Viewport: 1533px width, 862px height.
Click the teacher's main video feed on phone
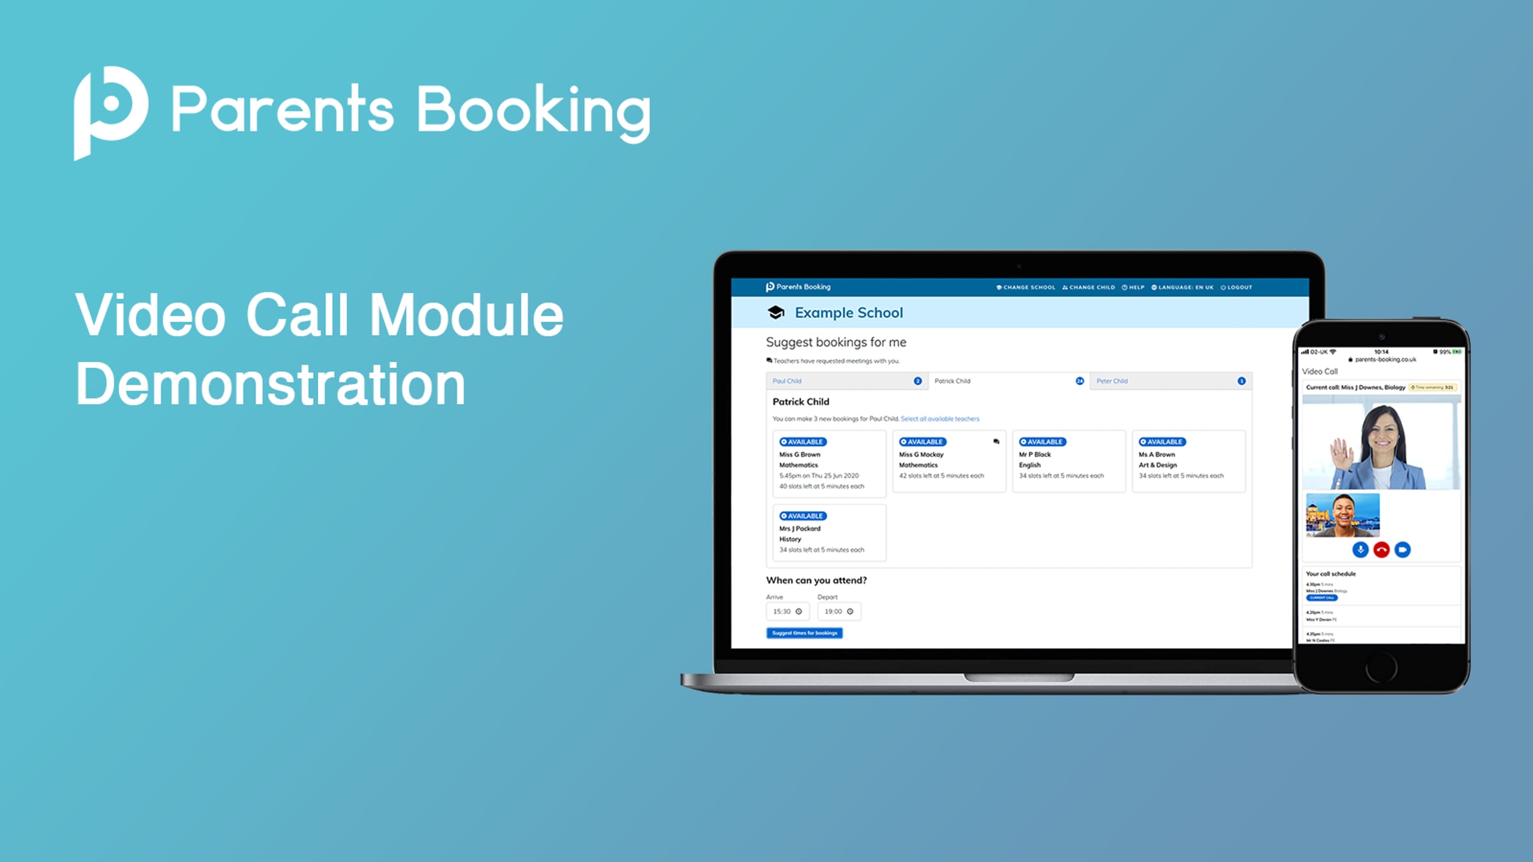point(1382,442)
